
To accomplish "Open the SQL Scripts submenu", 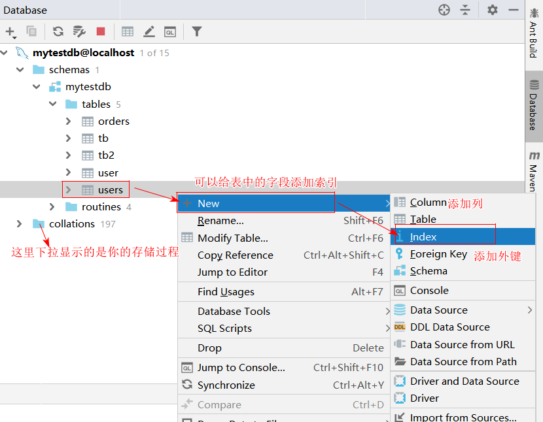I will click(x=284, y=329).
